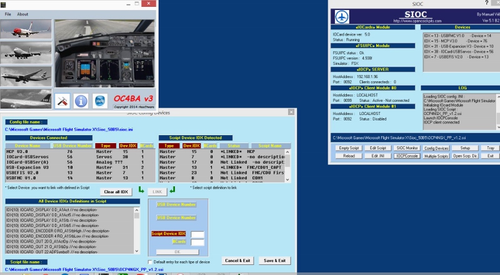Click the Clear all IDX button
500x275 pixels.
pos(115,191)
